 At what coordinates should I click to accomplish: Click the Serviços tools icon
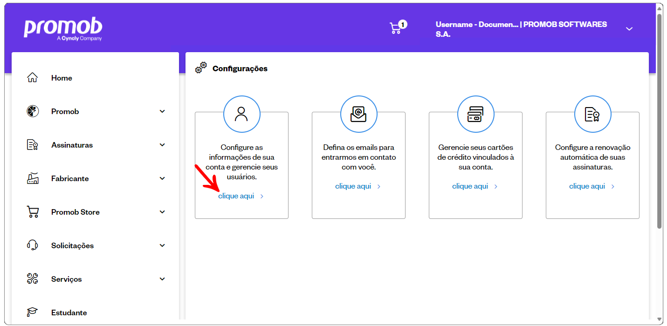(32, 279)
